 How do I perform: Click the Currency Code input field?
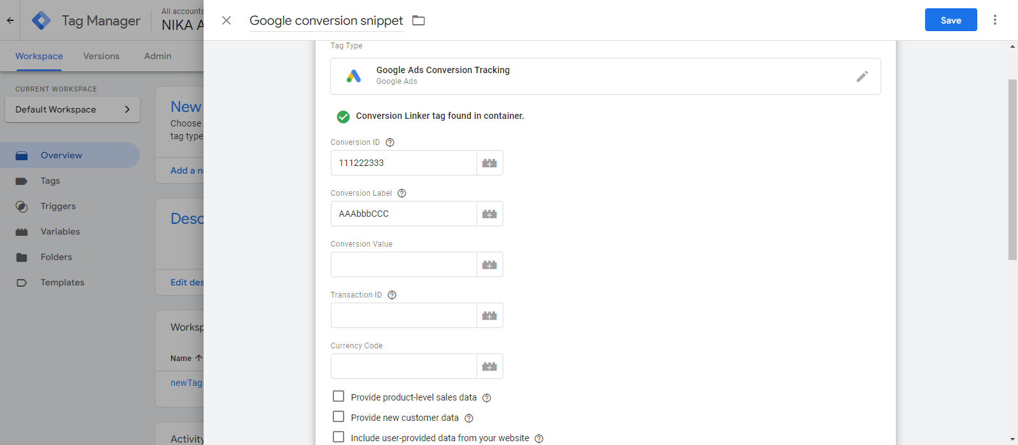click(404, 366)
